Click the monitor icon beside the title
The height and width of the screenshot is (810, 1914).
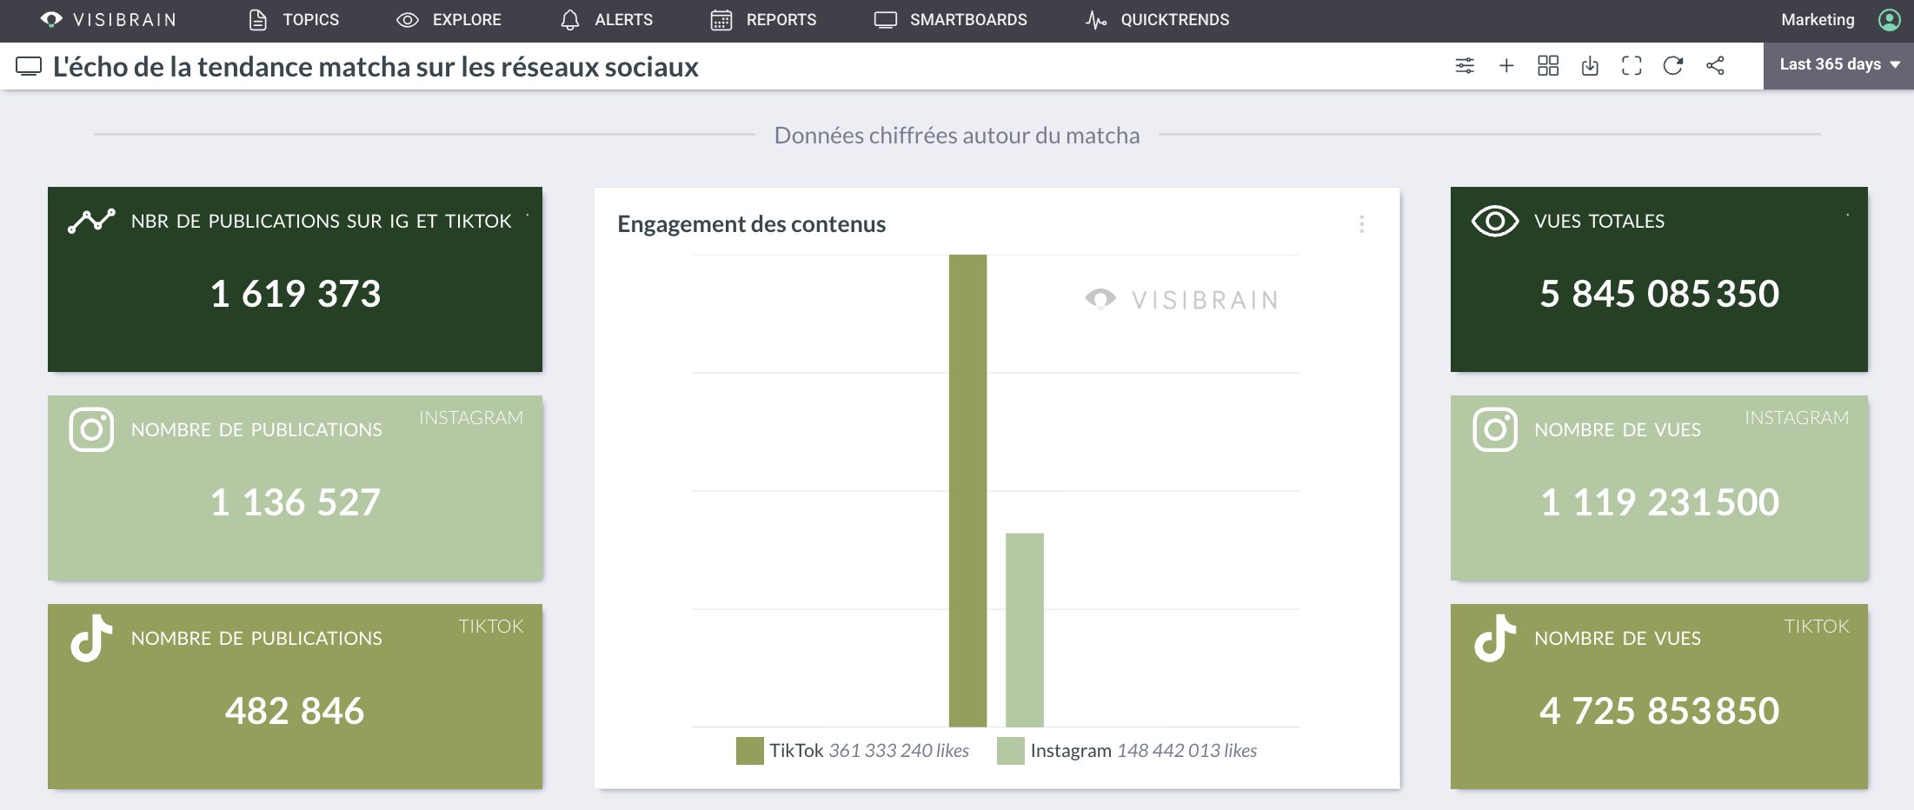point(29,66)
